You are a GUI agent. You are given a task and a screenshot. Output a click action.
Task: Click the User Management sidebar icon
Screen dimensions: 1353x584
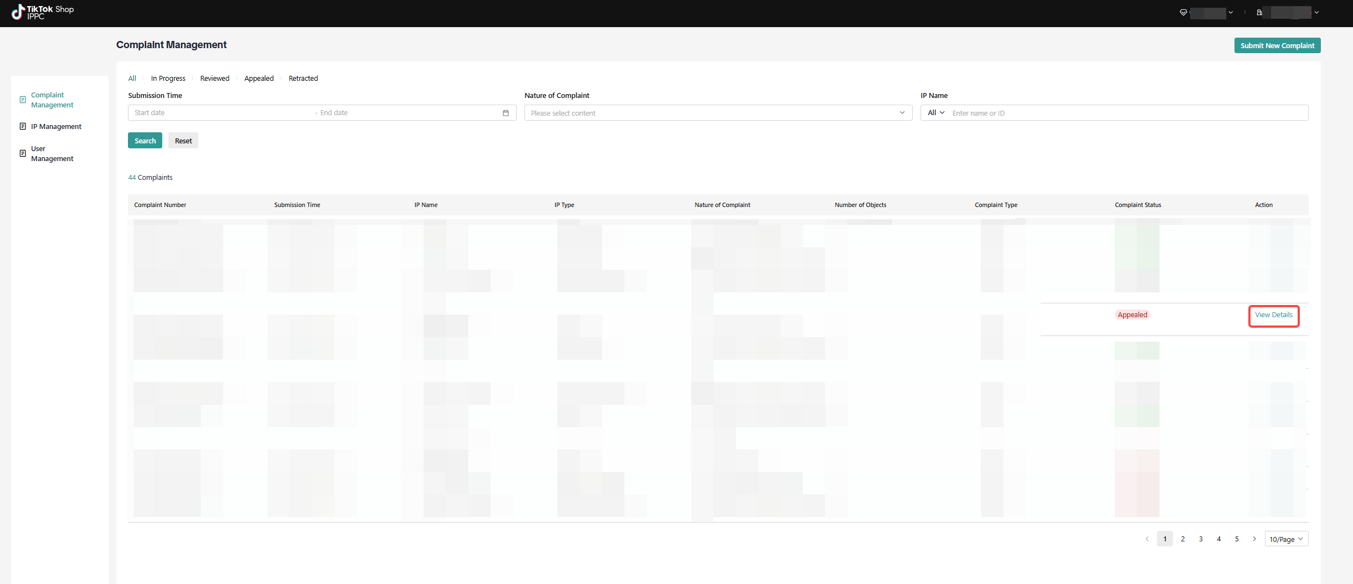(23, 153)
